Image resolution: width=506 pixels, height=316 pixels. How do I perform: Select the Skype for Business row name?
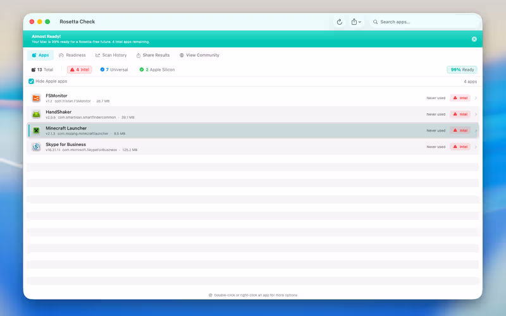point(66,145)
